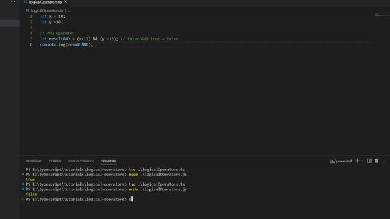Open the sidebar more actions ellipsis
This screenshot has width=390, height=219.
[x=13, y=2]
